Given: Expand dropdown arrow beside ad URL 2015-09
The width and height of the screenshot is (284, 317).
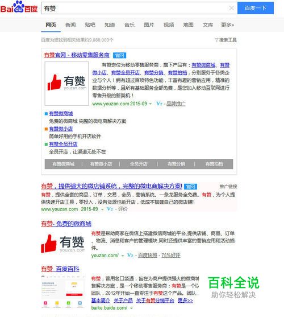Looking at the screenshot, I should pos(102,209).
